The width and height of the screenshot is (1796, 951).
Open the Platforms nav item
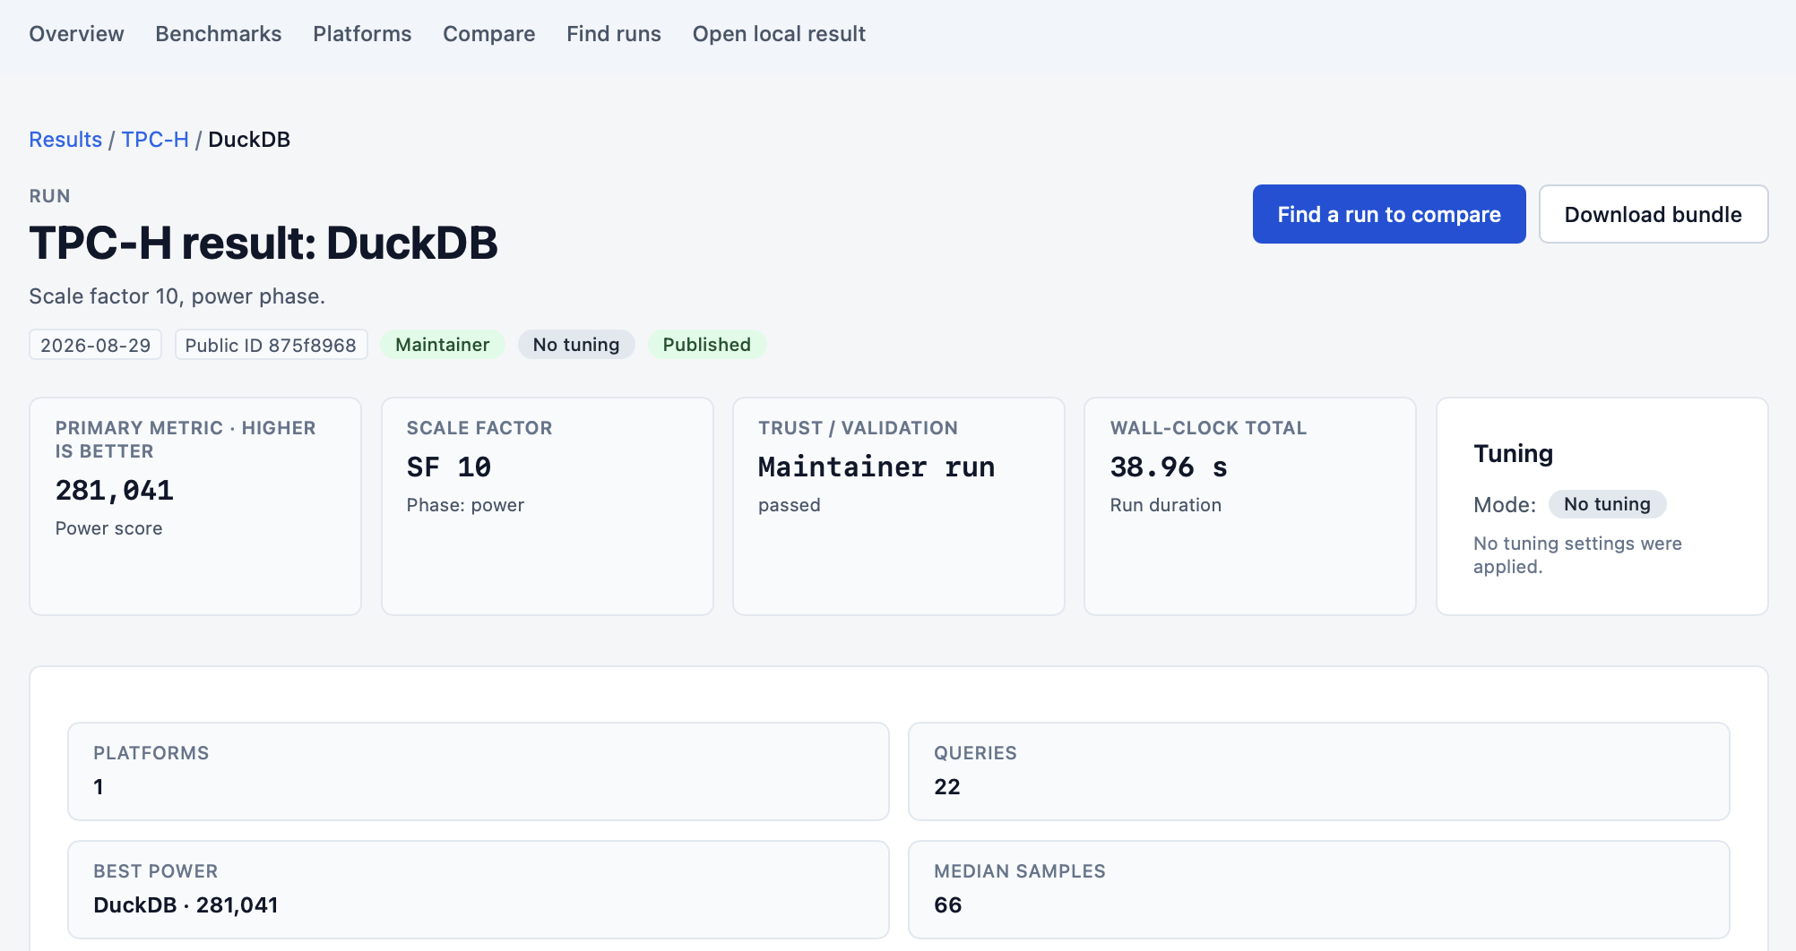[362, 34]
